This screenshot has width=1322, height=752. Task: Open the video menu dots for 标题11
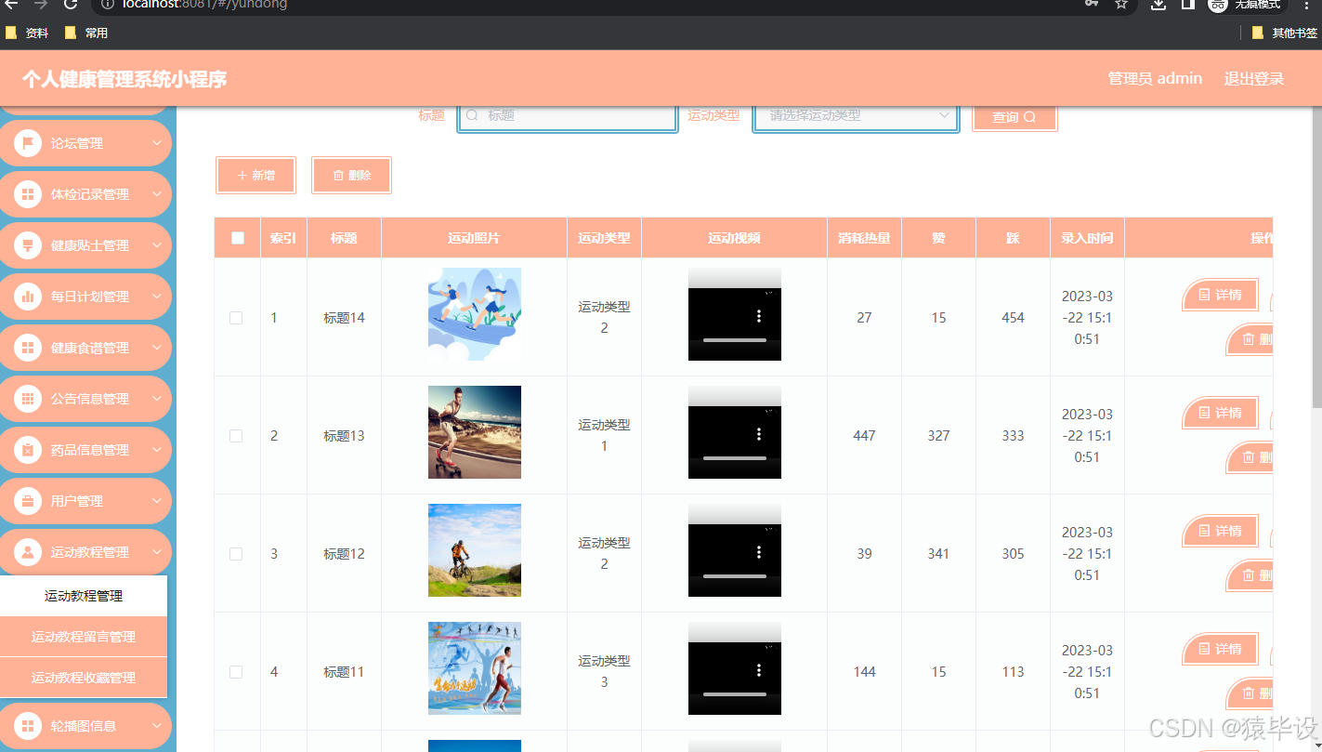(759, 670)
